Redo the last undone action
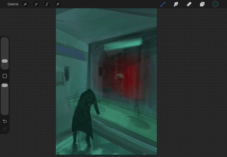Image resolution: width=227 pixels, height=157 pixels. click(5, 129)
